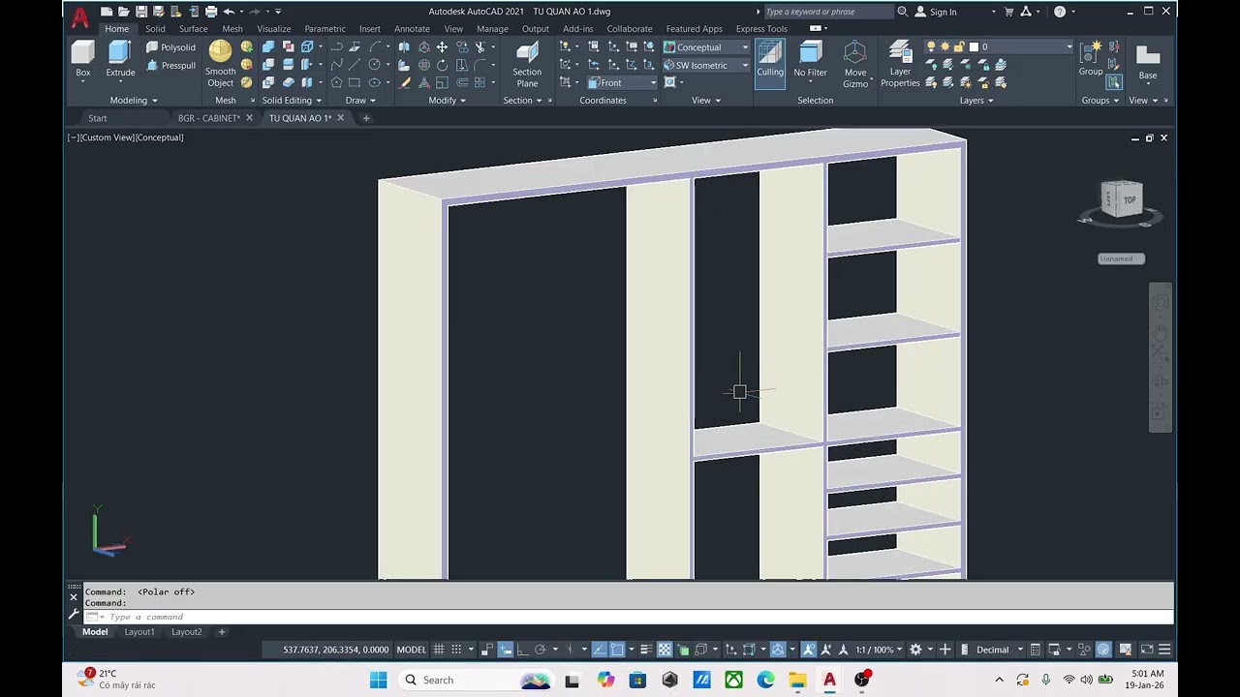1240x697 pixels.
Task: Select the Box solid tool
Action: pos(83,59)
